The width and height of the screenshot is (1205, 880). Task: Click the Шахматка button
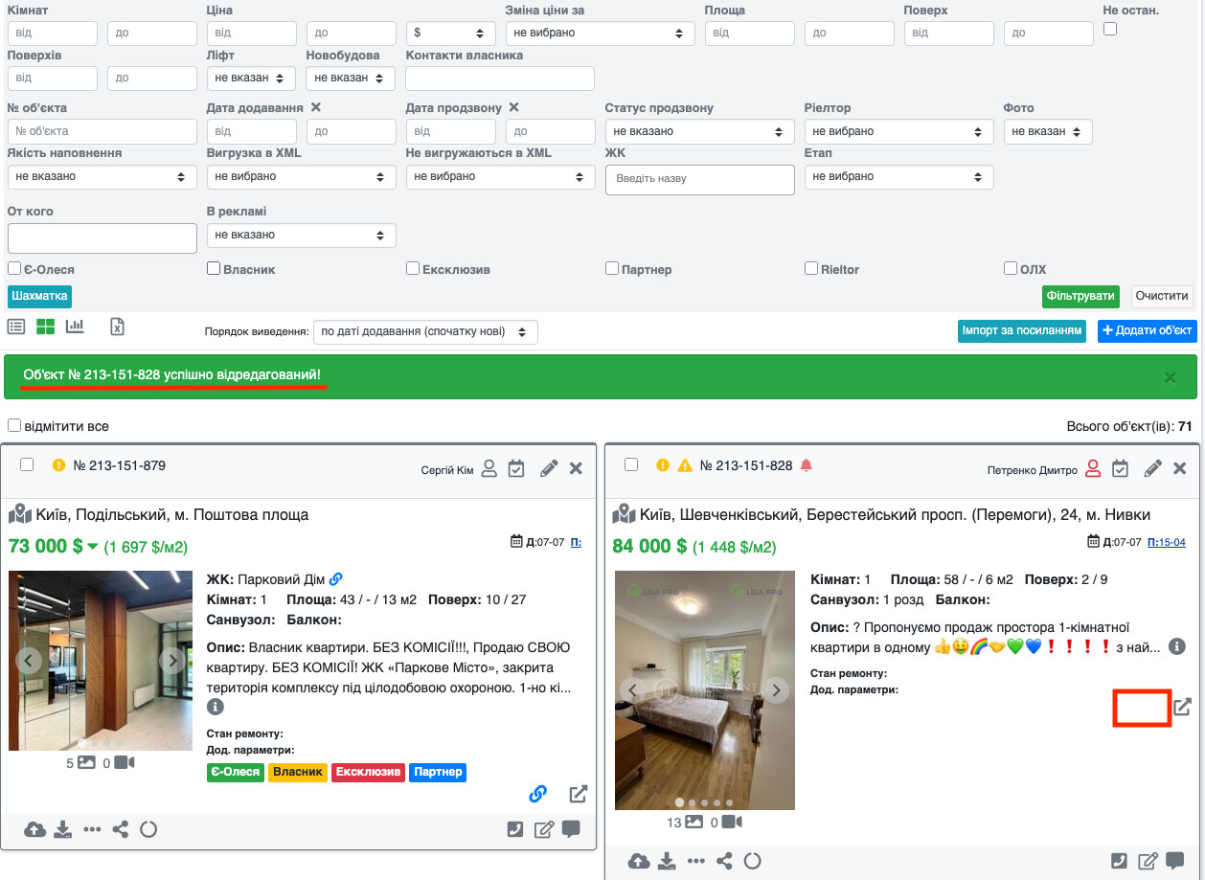point(40,297)
